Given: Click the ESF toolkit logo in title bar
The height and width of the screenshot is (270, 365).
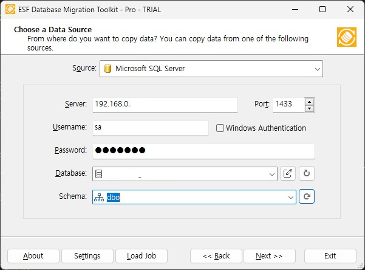Looking at the screenshot, I should tap(10, 9).
